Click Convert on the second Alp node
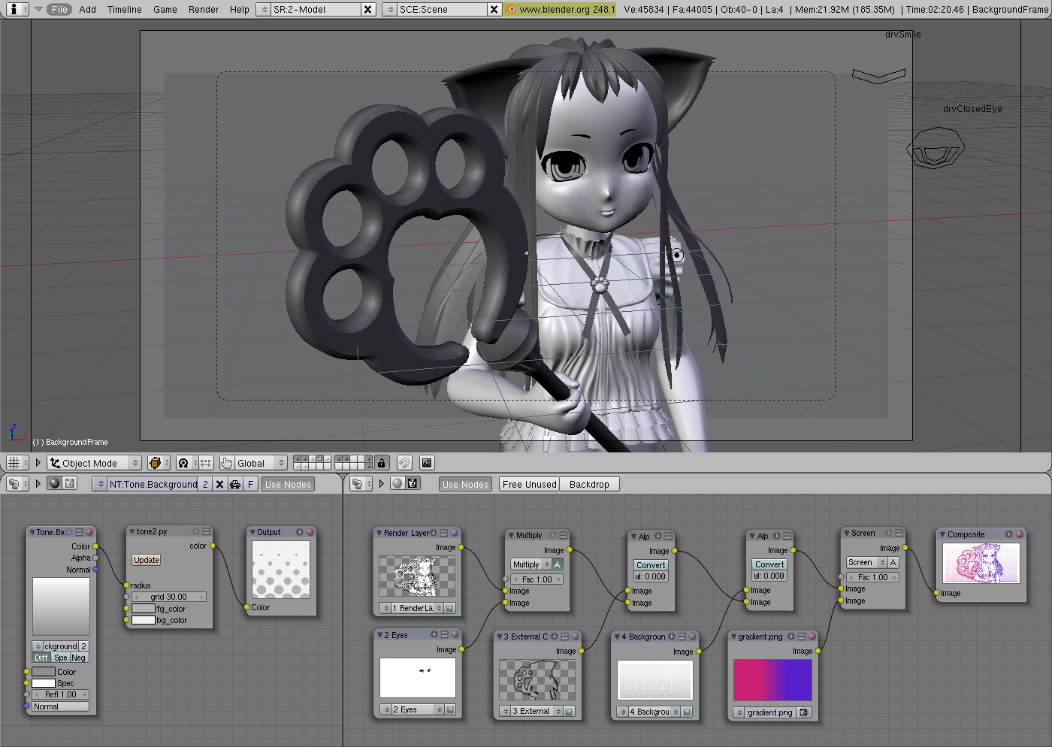1052x747 pixels. click(769, 564)
